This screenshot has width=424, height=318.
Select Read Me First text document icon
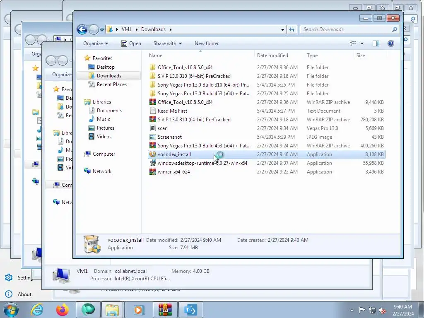(152, 111)
